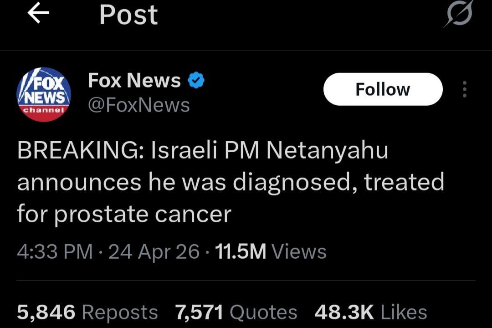Show the 48.3K Likes list

coord(370,313)
